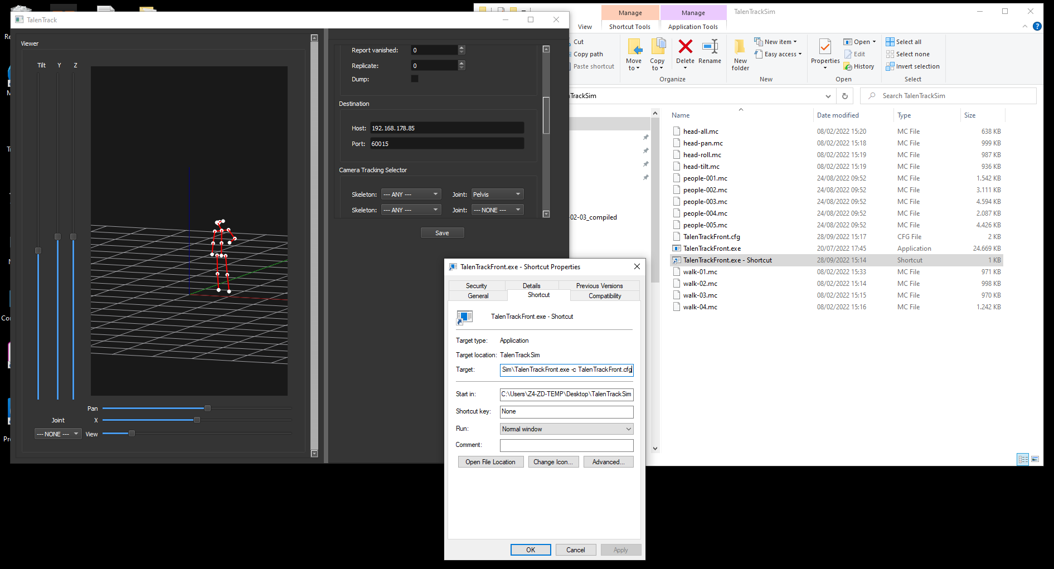Click the Open File Location button
The image size is (1054, 569).
coord(490,462)
